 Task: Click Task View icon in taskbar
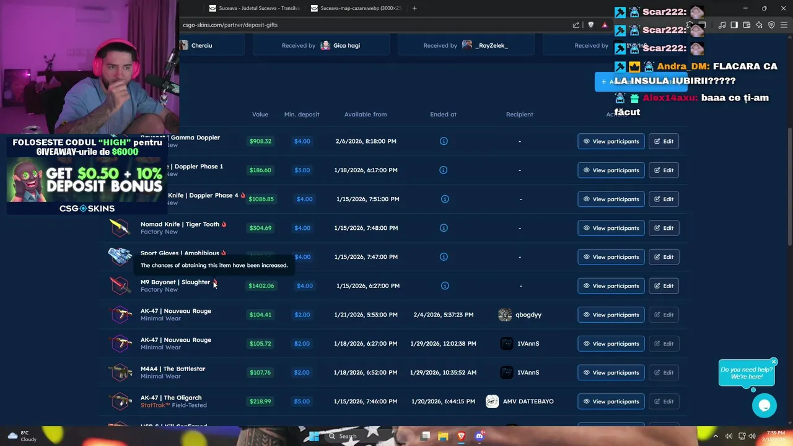pos(425,436)
